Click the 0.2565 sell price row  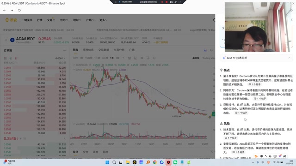click(x=35, y=68)
